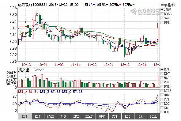
Task: Click the blue 5PMA color marker
Action: (94, 5)
